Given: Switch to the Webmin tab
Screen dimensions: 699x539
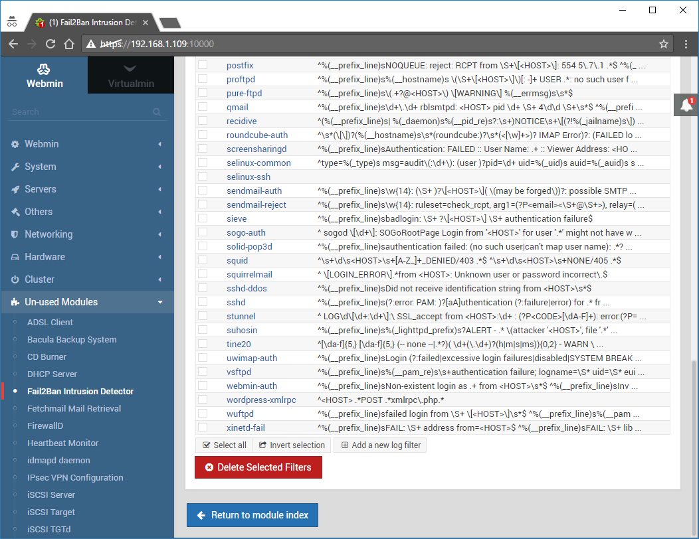Looking at the screenshot, I should point(44,75).
